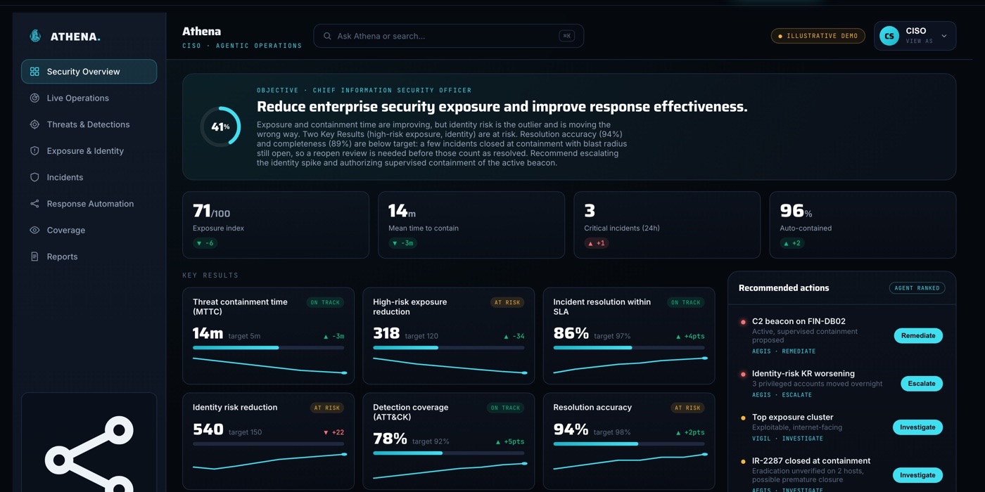Click the Incident resolution within SLA progress bar
The width and height of the screenshot is (985, 492).
point(629,348)
